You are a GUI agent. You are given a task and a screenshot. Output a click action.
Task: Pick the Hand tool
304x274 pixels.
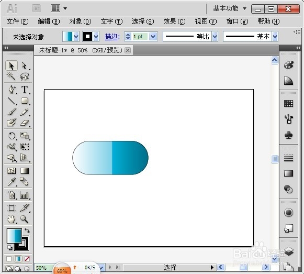(12, 219)
